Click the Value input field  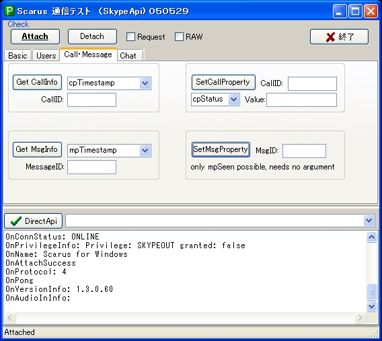coord(301,100)
